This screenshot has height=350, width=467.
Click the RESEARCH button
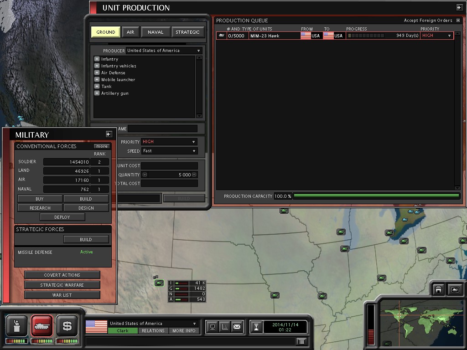pyautogui.click(x=40, y=208)
